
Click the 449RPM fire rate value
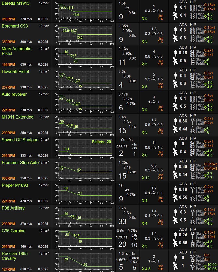tap(8, 19)
